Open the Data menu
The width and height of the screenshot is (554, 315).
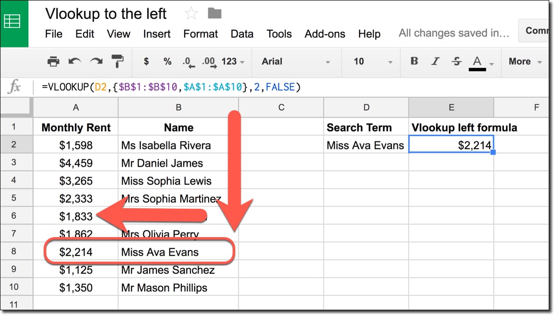pos(242,34)
